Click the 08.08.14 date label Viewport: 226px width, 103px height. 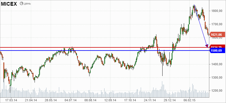click(x=90, y=100)
